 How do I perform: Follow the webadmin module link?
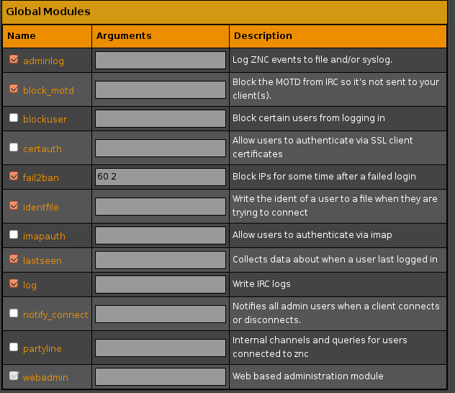45,377
